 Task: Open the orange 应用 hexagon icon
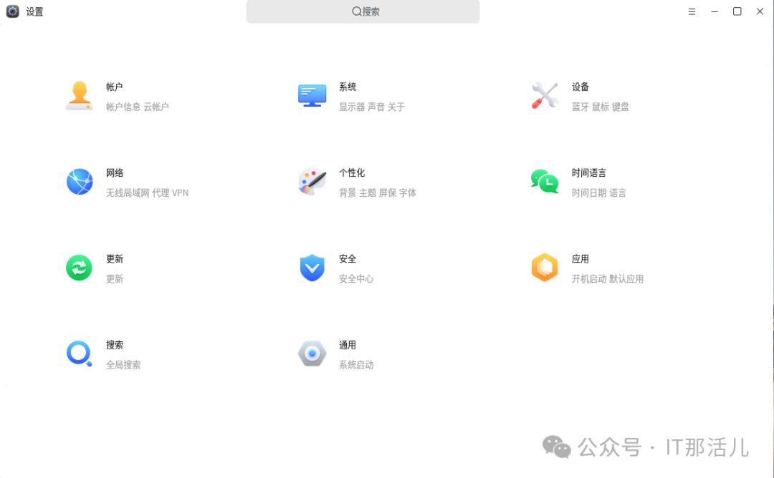pyautogui.click(x=545, y=268)
